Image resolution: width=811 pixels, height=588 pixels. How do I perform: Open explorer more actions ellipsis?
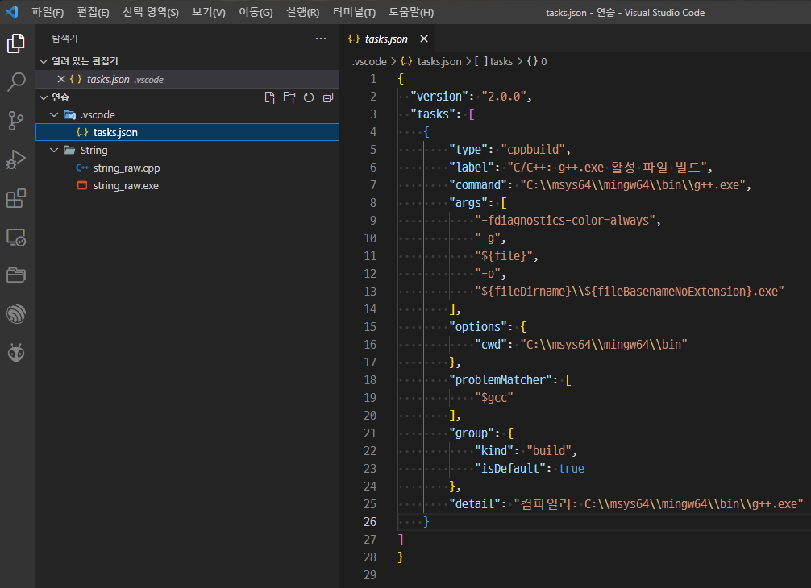point(321,38)
